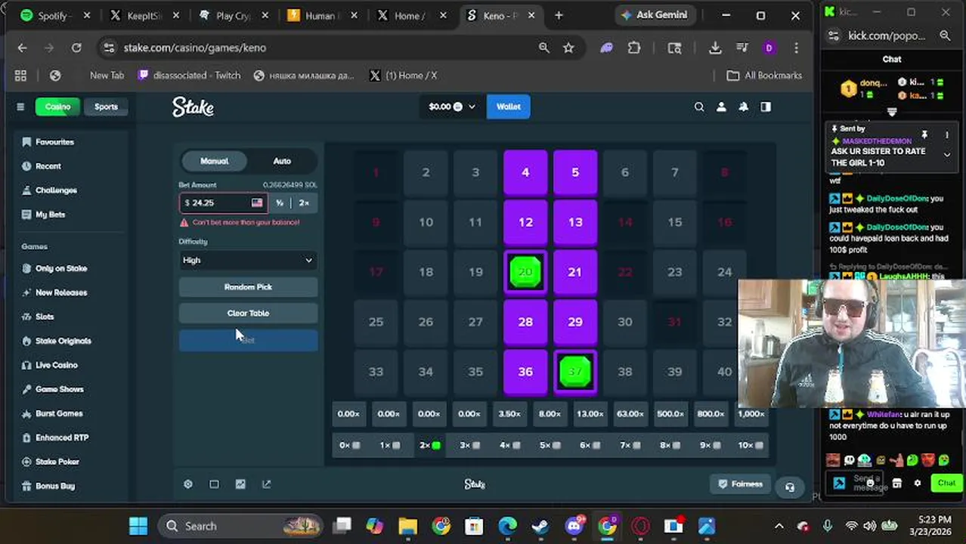Click Random Pick button
The height and width of the screenshot is (544, 966).
point(248,287)
